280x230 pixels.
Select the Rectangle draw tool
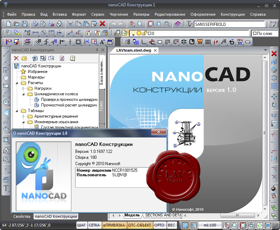[6, 86]
